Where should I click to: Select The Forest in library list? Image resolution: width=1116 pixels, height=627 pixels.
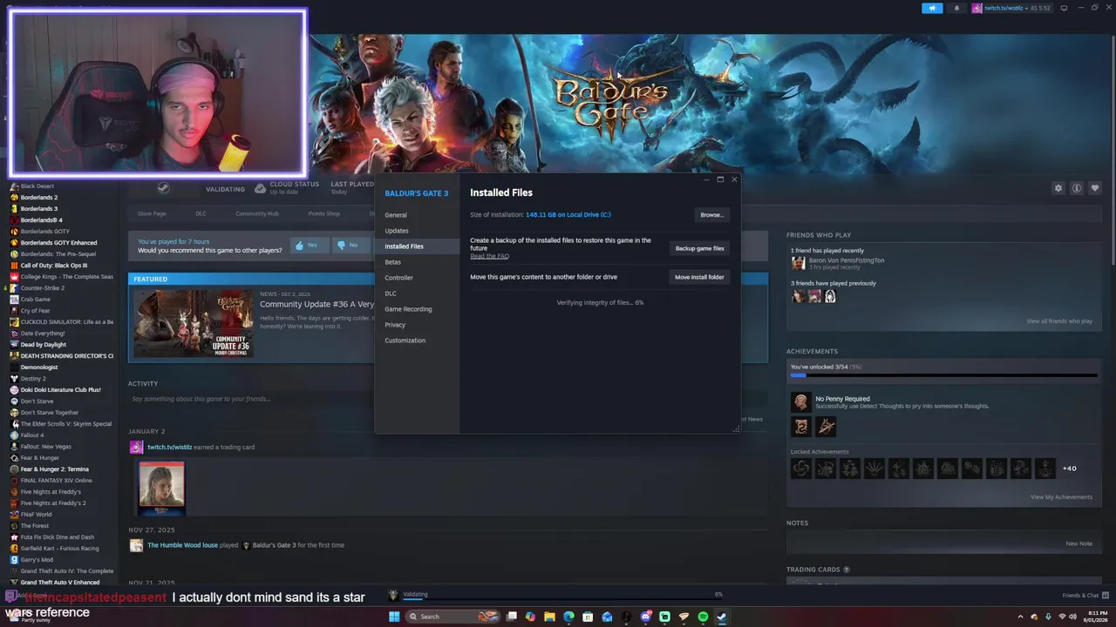(35, 526)
